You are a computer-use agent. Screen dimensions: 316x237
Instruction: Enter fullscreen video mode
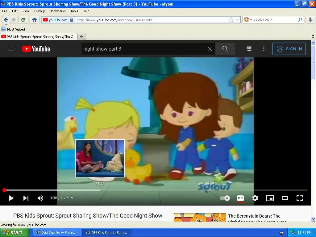tap(299, 198)
